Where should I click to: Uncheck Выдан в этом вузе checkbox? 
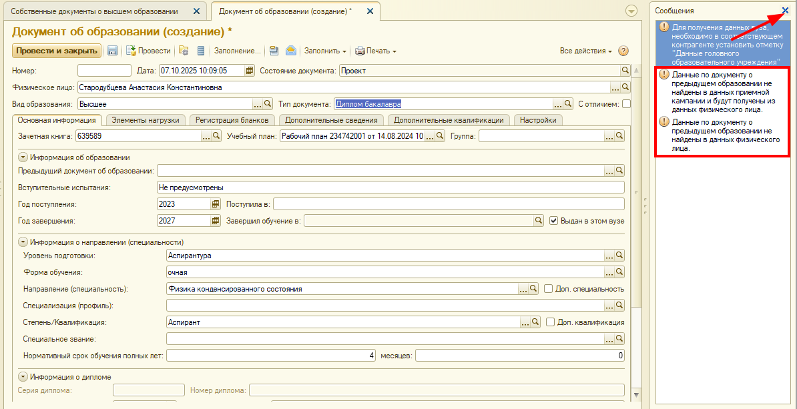[553, 221]
